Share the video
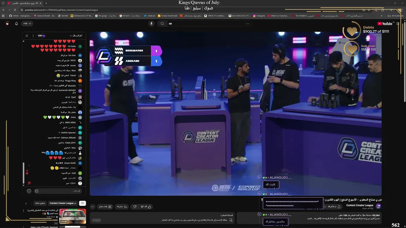The height and width of the screenshot is (228, 406). (122, 207)
